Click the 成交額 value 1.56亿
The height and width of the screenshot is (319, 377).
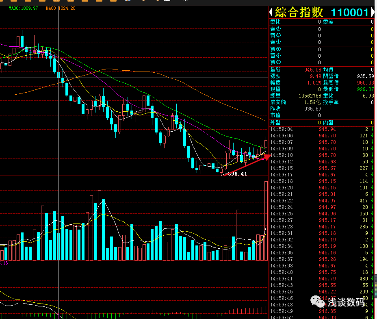coord(312,102)
